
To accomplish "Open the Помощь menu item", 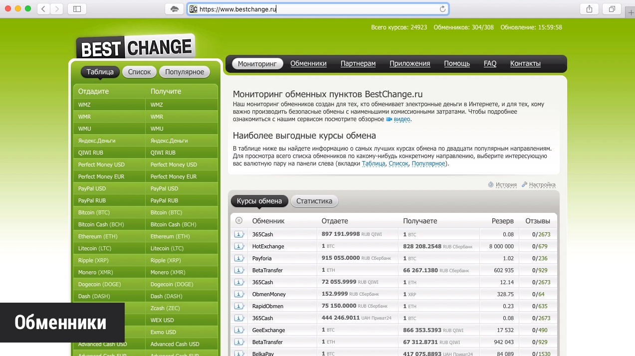I will 457,63.
